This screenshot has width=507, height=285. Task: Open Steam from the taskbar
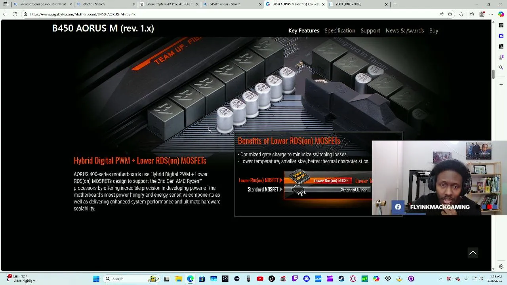point(341,279)
